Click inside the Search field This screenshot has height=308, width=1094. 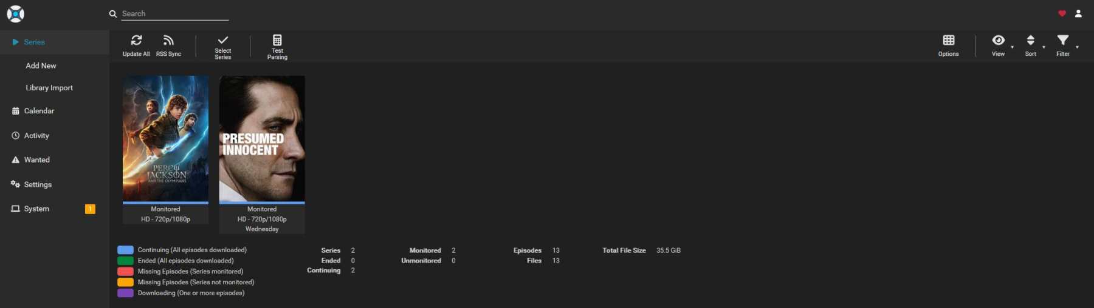174,13
